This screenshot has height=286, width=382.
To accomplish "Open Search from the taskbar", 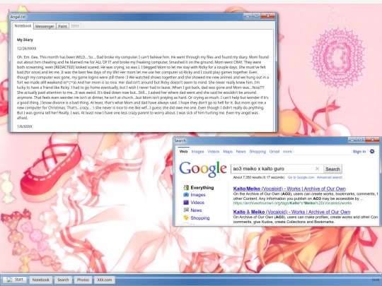I will pos(63,280).
